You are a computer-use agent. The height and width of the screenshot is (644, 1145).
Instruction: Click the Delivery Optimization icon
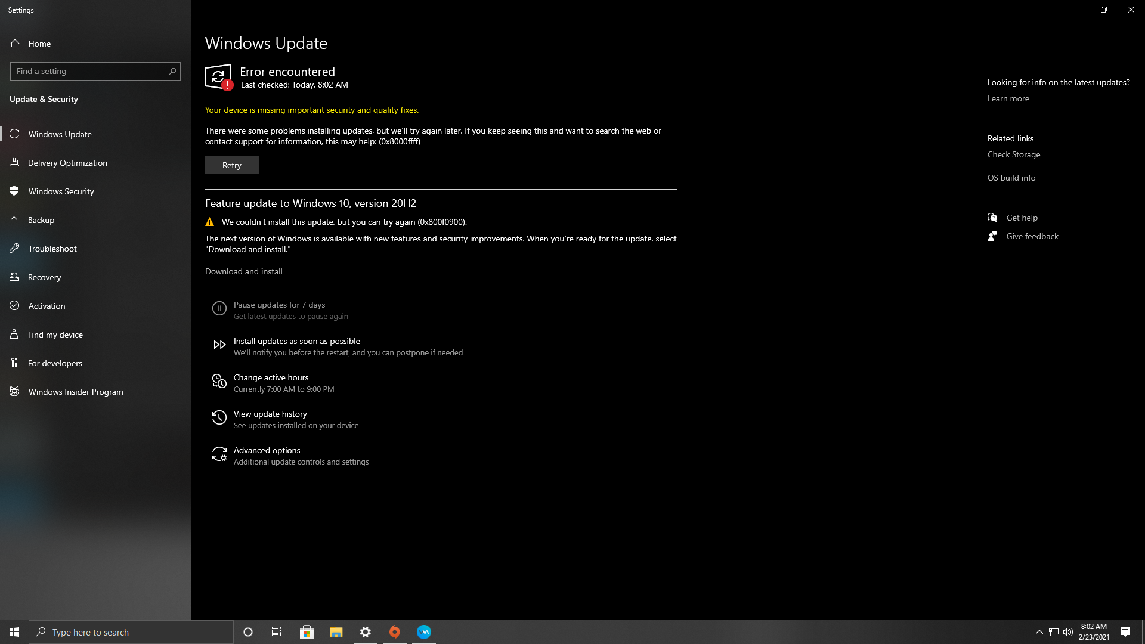point(15,163)
